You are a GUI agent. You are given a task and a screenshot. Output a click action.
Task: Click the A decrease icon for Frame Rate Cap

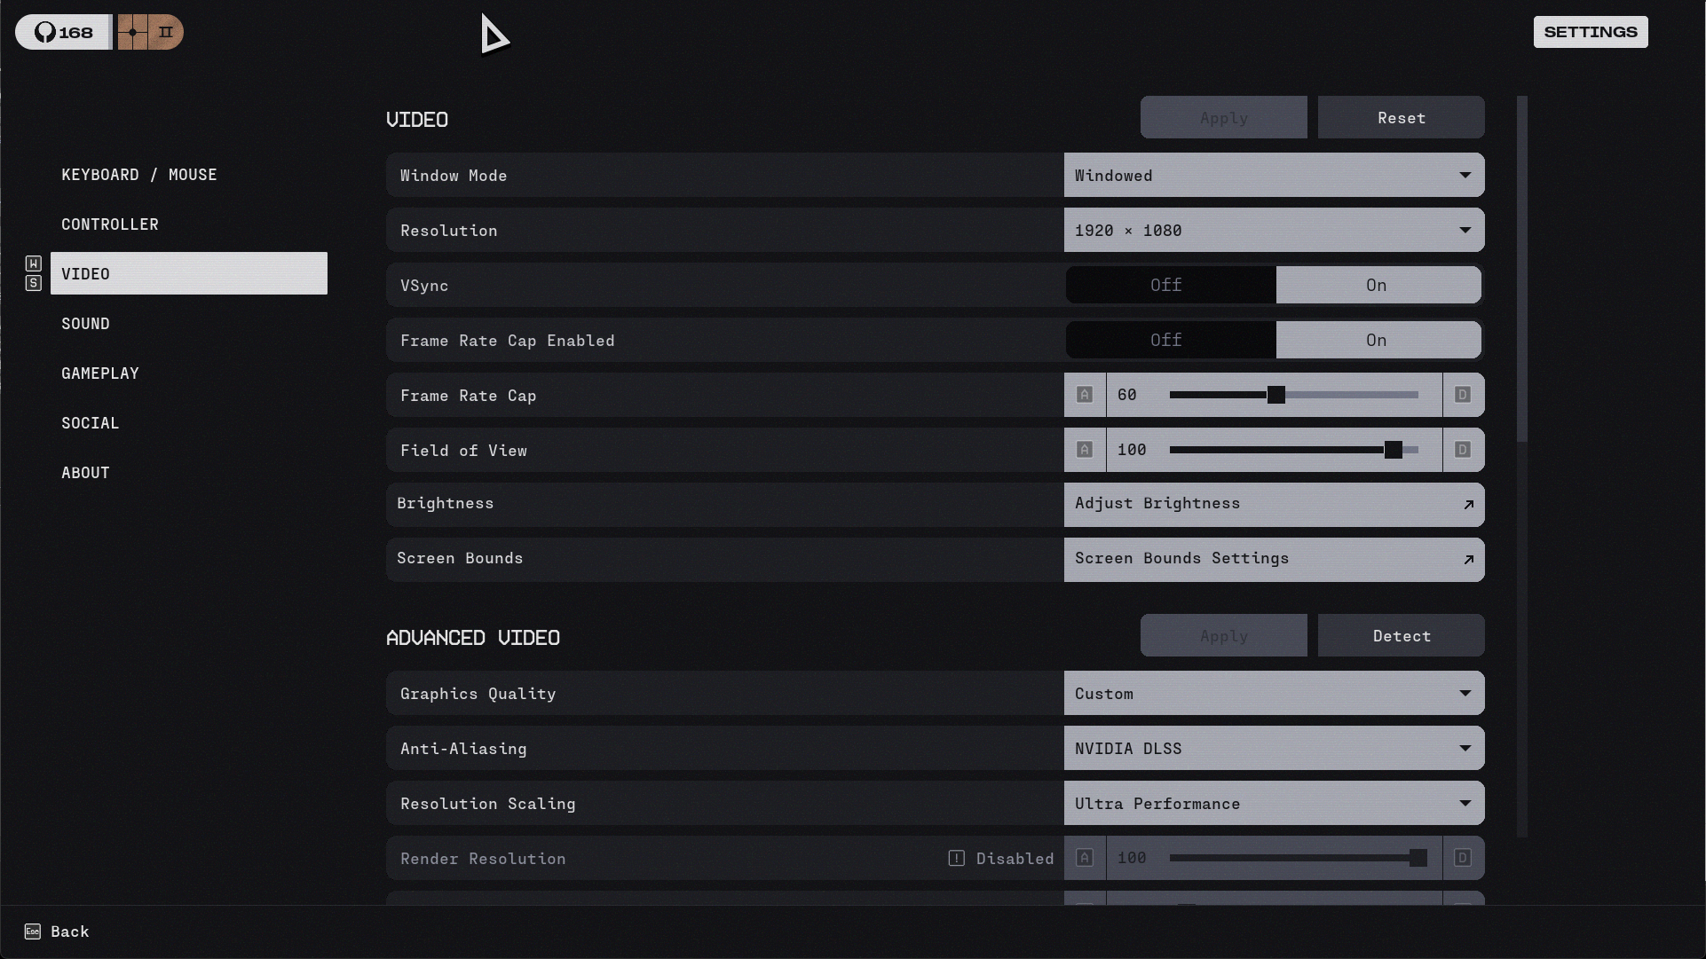click(x=1085, y=396)
